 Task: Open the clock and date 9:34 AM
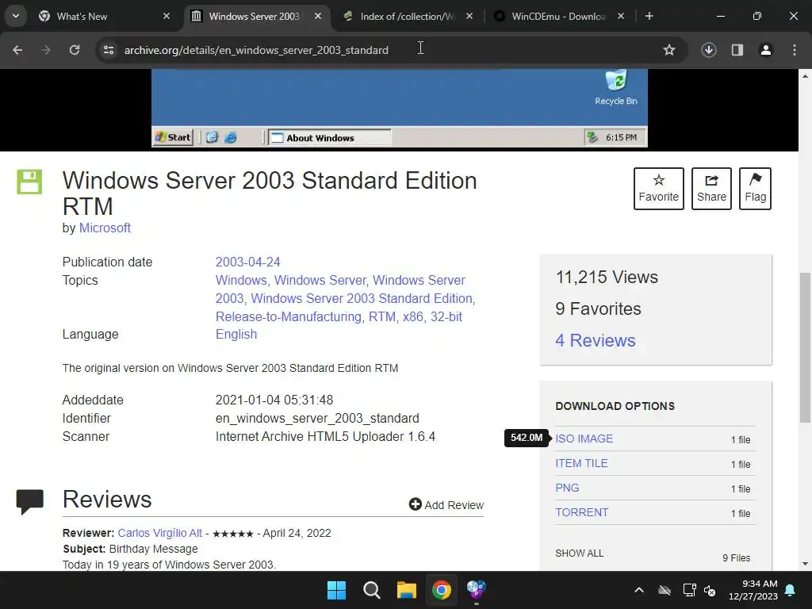coord(753,590)
